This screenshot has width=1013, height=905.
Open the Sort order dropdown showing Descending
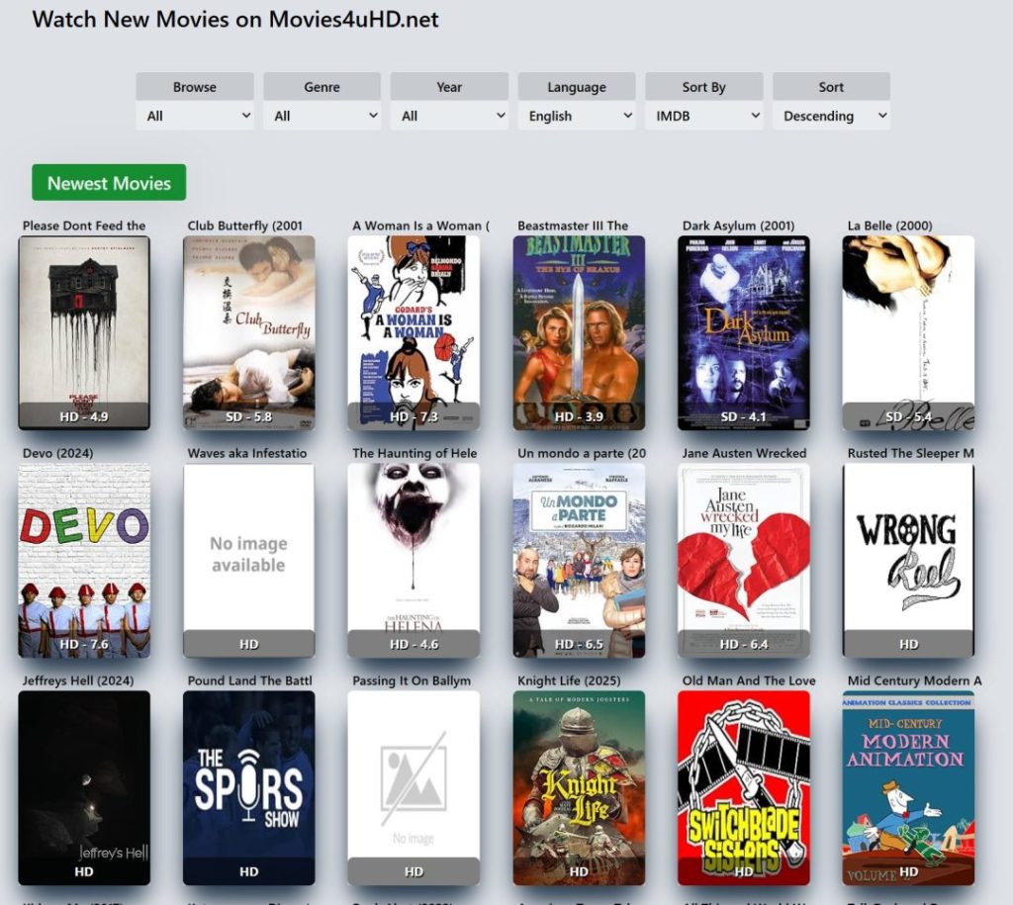pos(831,117)
